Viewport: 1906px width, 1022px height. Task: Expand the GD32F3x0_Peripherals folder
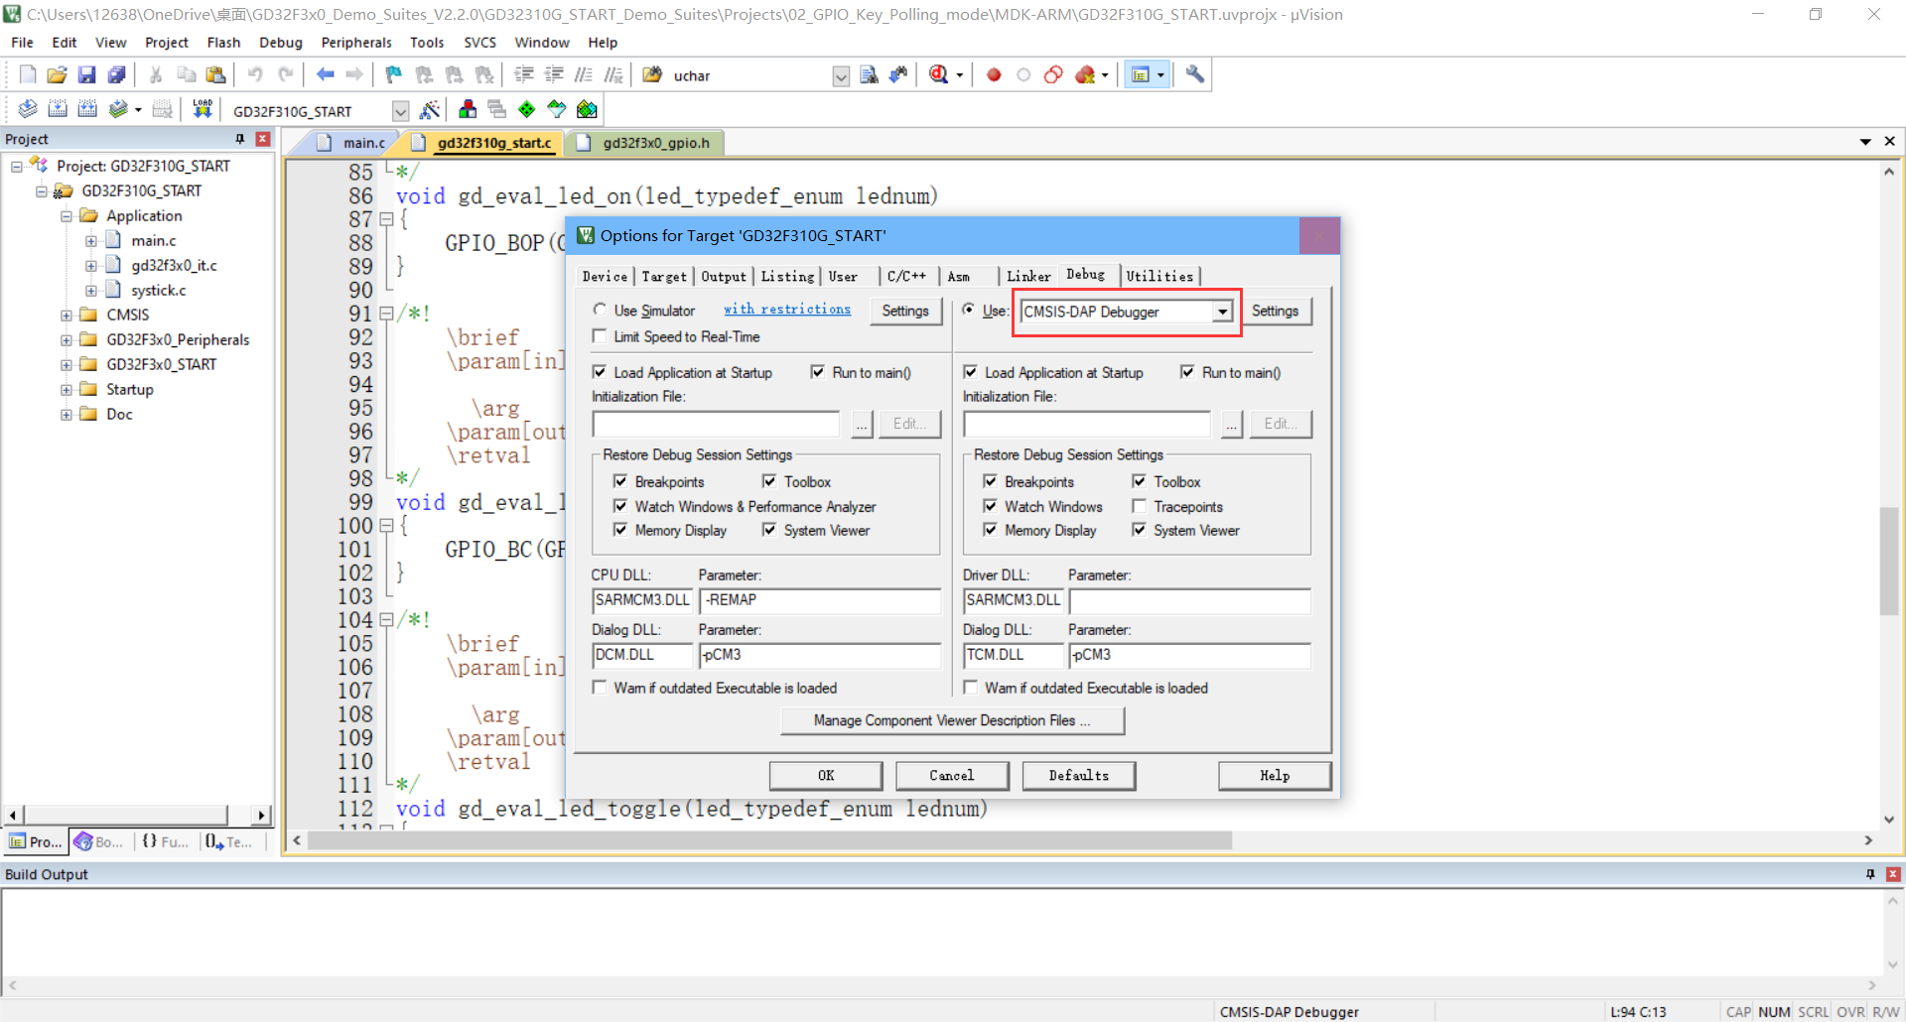(66, 339)
